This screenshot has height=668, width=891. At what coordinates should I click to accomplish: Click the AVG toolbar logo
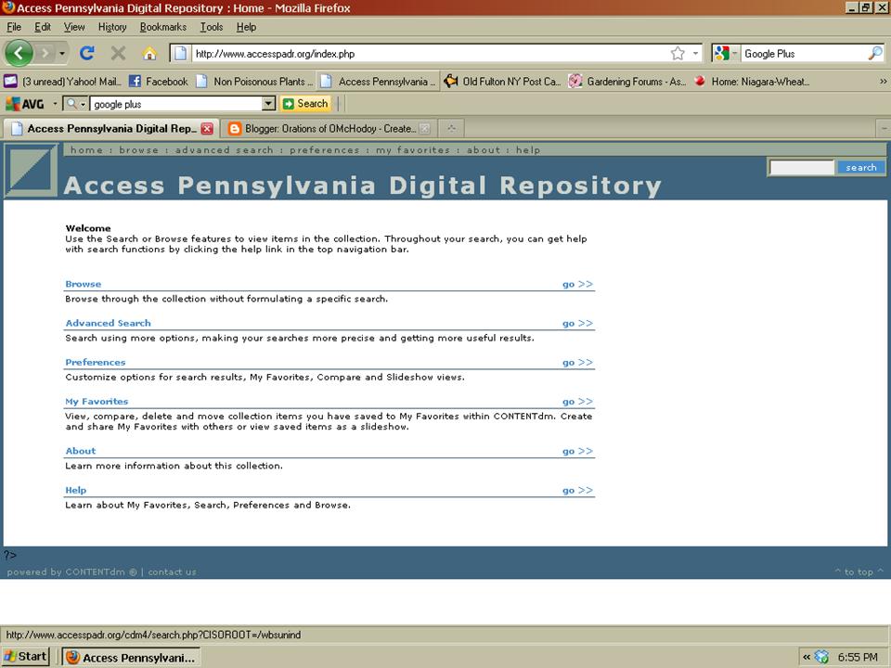click(x=24, y=103)
